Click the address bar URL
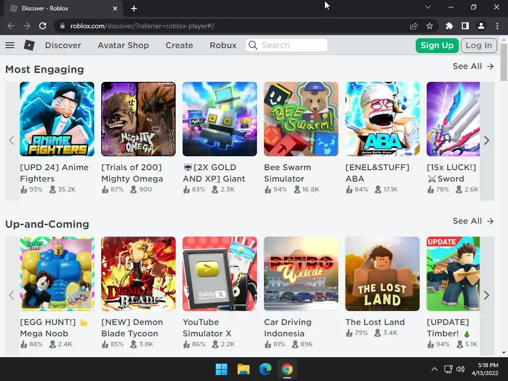 pos(142,26)
